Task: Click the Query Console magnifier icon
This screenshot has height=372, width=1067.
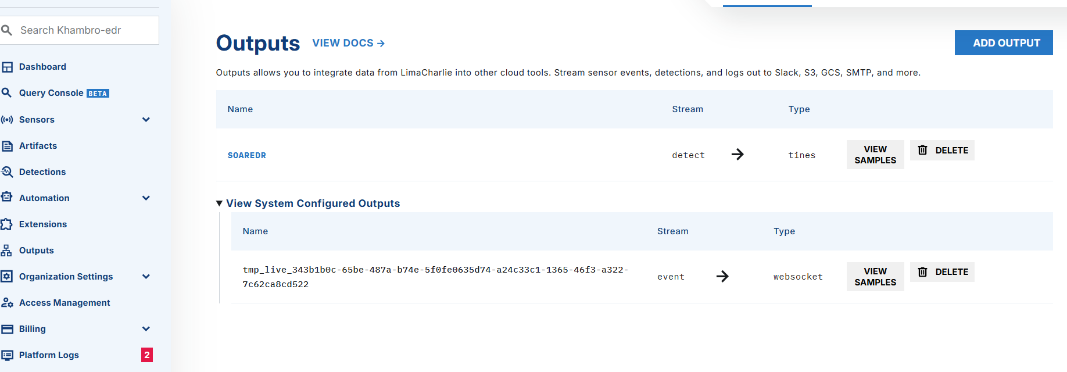Action: (x=7, y=92)
